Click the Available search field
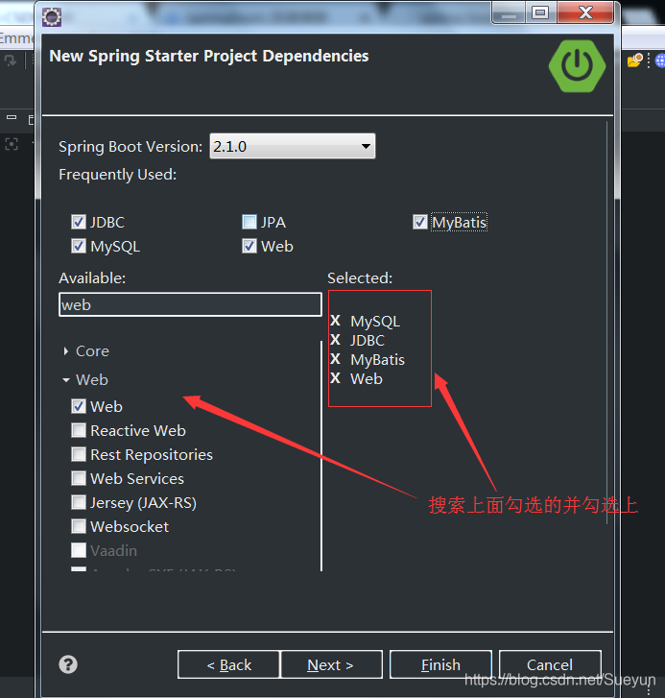The width and height of the screenshot is (665, 698). click(190, 305)
